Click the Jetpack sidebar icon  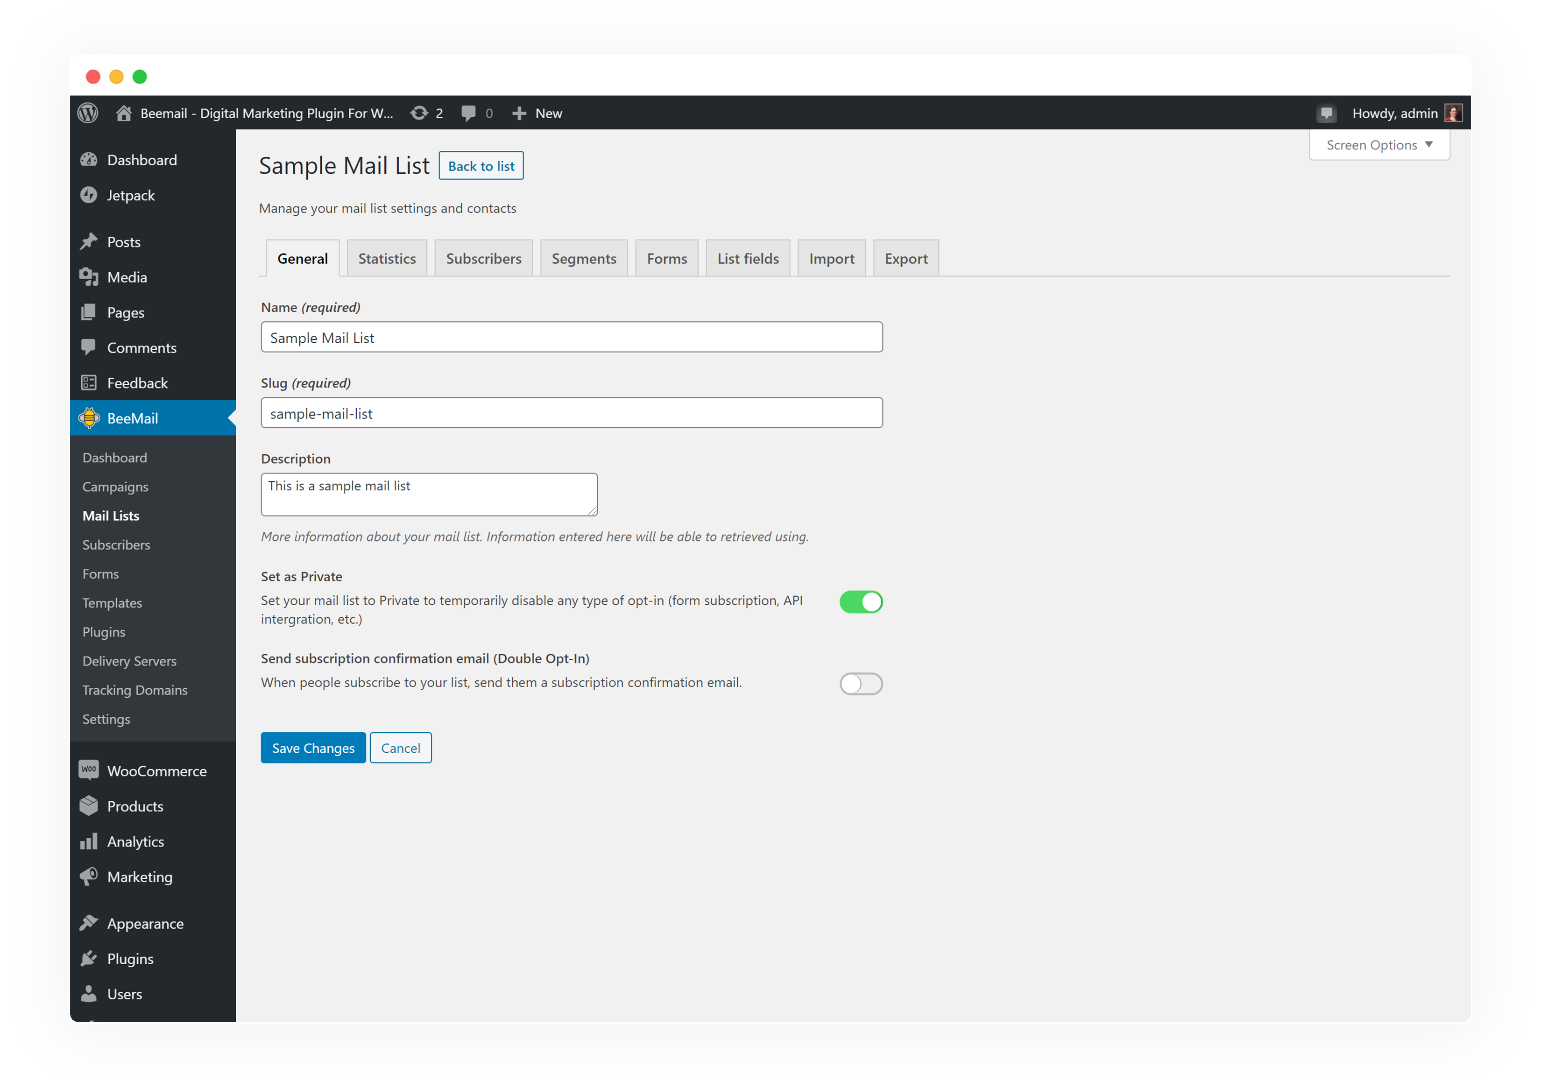point(89,195)
